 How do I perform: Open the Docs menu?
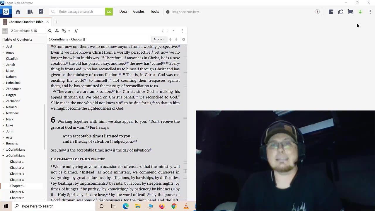coord(123,11)
